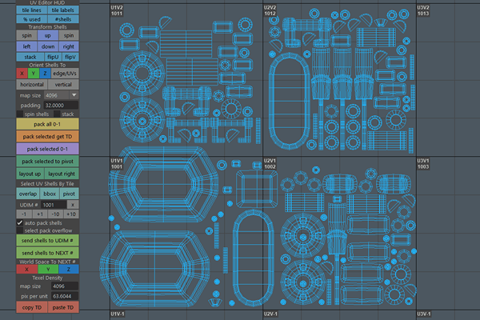Screen dimensions: 480x320
Task: Enable the select pack overflow checkbox
Action: (x=21, y=231)
